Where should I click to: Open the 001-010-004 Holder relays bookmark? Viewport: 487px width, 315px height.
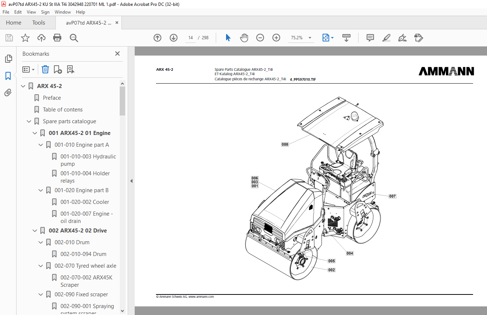(x=85, y=177)
